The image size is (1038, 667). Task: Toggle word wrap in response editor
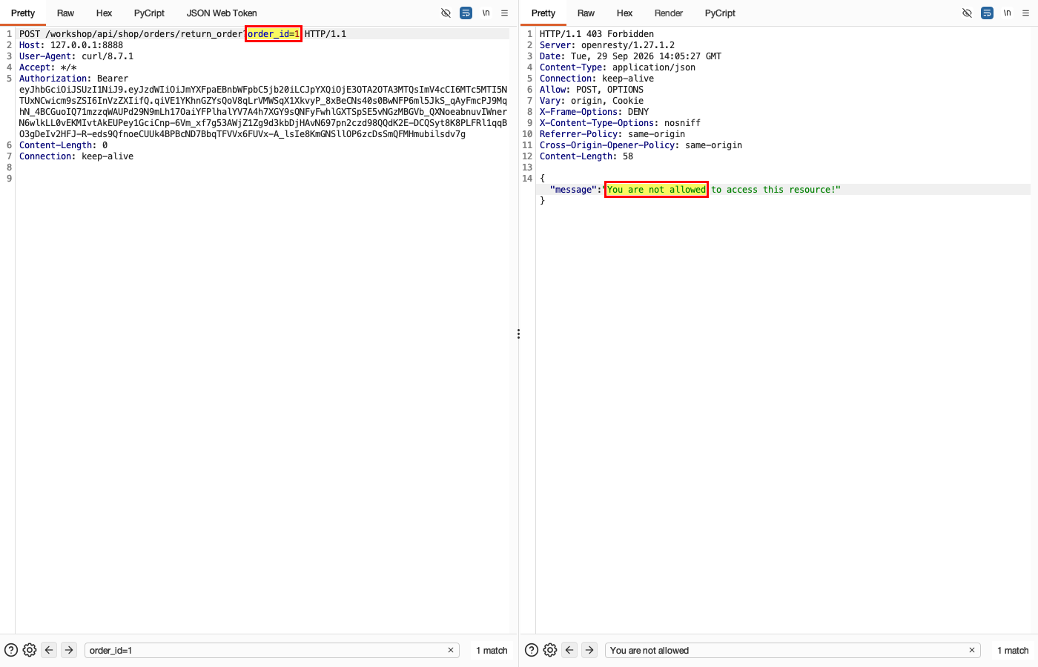tap(987, 13)
